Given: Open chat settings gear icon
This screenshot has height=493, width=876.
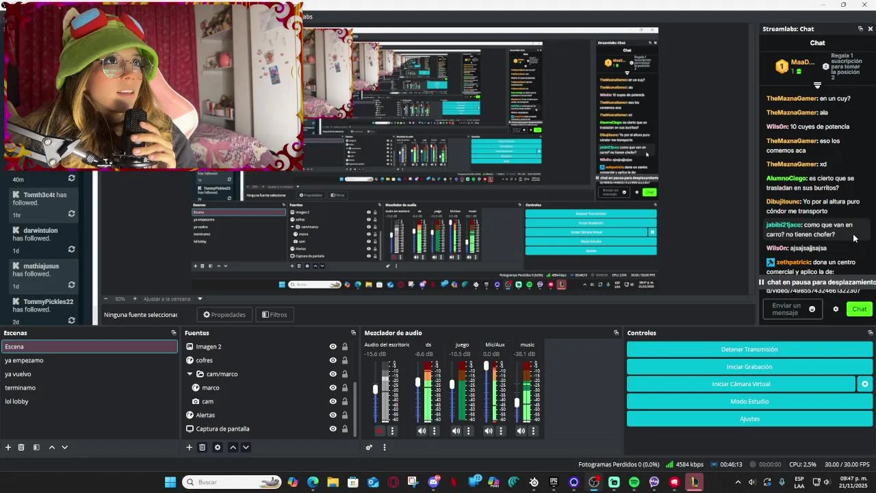Looking at the screenshot, I should [x=836, y=309].
